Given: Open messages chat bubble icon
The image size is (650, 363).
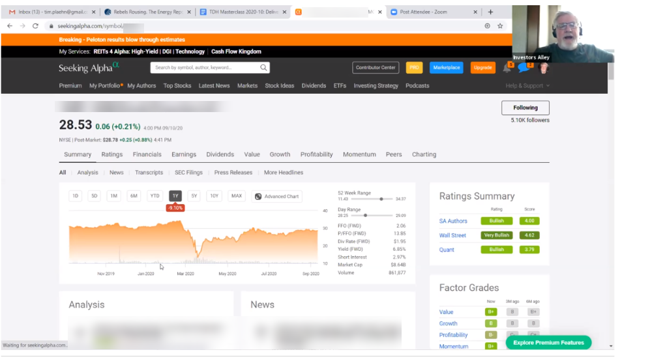Looking at the screenshot, I should pos(524,68).
